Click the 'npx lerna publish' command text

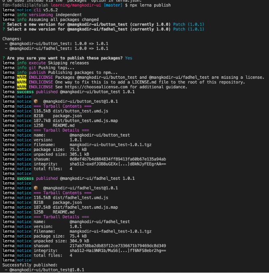150,5
